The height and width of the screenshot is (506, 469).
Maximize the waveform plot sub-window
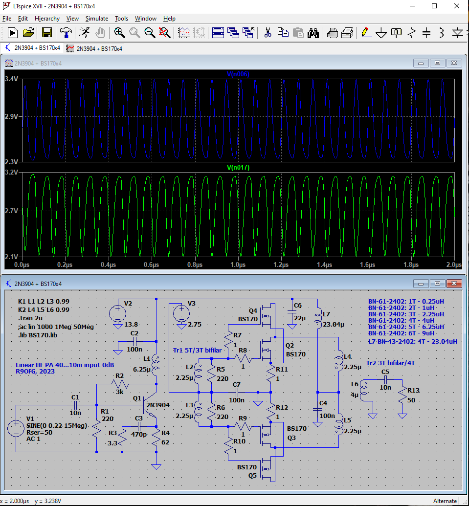(x=437, y=63)
